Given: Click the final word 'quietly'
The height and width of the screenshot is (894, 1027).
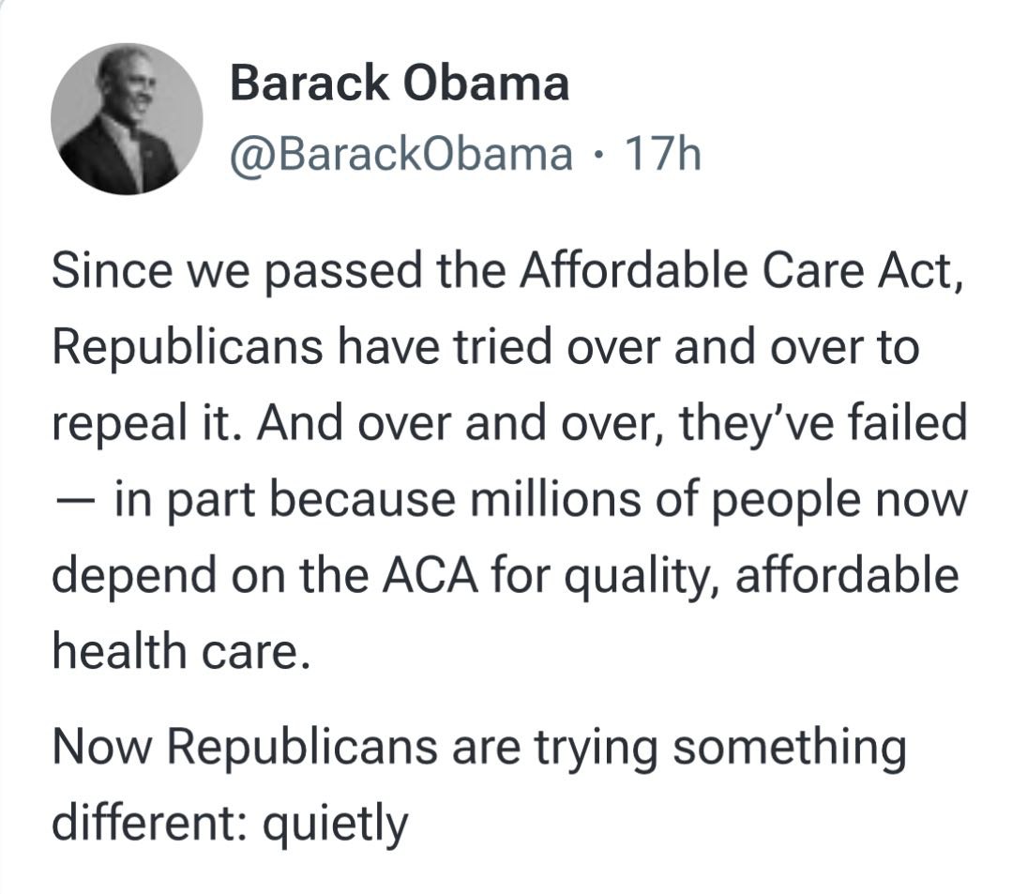Looking at the screenshot, I should (x=336, y=826).
